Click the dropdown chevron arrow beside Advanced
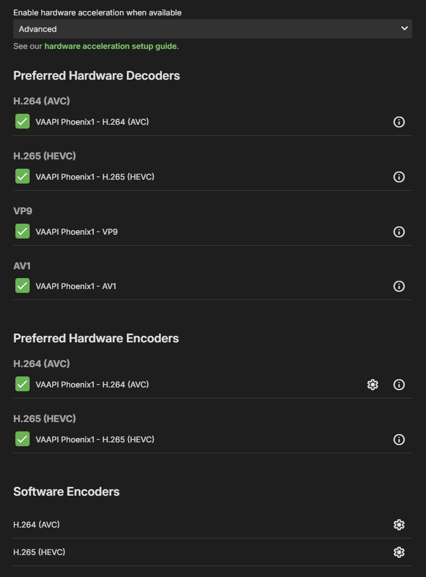This screenshot has height=577, width=426. tap(404, 29)
